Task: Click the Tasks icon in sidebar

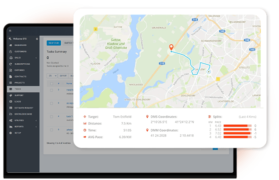Action: pos(10,89)
